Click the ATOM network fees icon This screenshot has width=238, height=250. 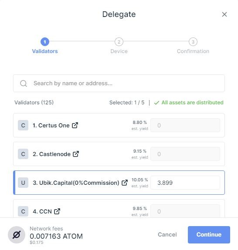point(17,235)
